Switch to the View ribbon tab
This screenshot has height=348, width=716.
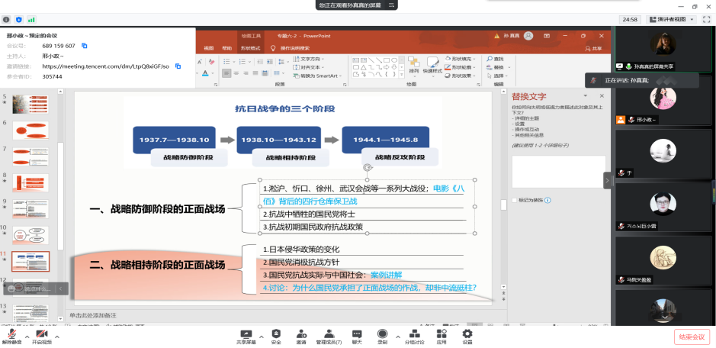coord(208,48)
